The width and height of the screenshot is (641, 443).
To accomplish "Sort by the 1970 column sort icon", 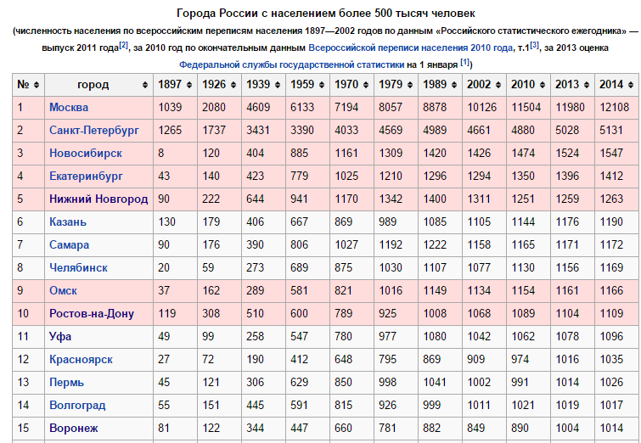I will click(364, 85).
